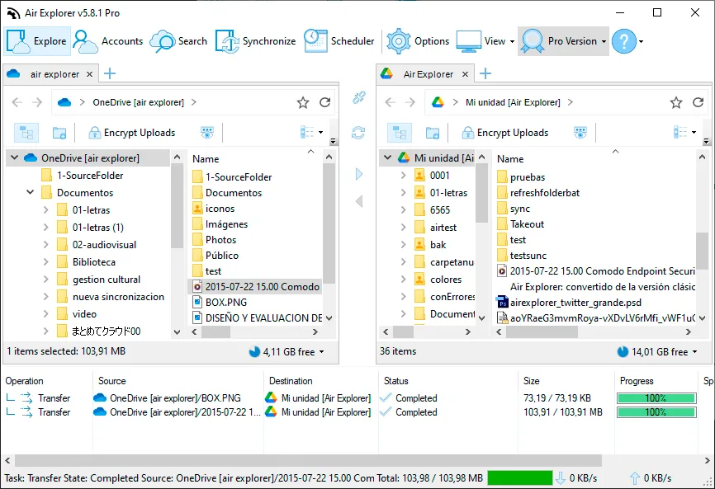The height and width of the screenshot is (489, 715).
Task: Create new folder in OneDrive pane
Action: click(x=59, y=133)
